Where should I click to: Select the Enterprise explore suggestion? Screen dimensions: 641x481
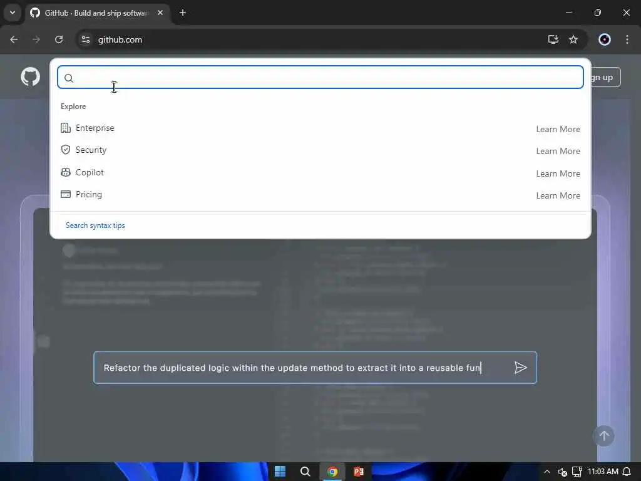tap(320, 128)
